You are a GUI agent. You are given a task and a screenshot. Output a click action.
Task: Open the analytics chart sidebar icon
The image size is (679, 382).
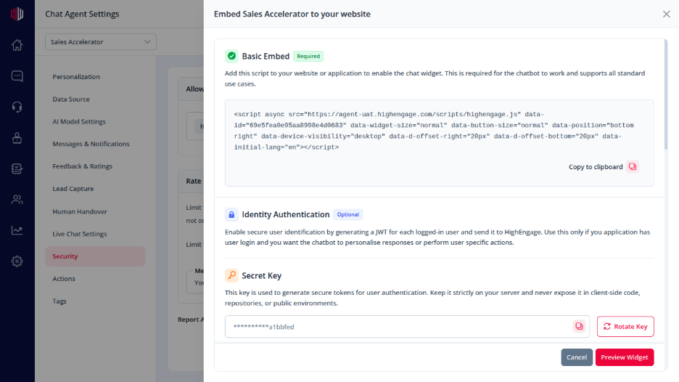pos(17,230)
